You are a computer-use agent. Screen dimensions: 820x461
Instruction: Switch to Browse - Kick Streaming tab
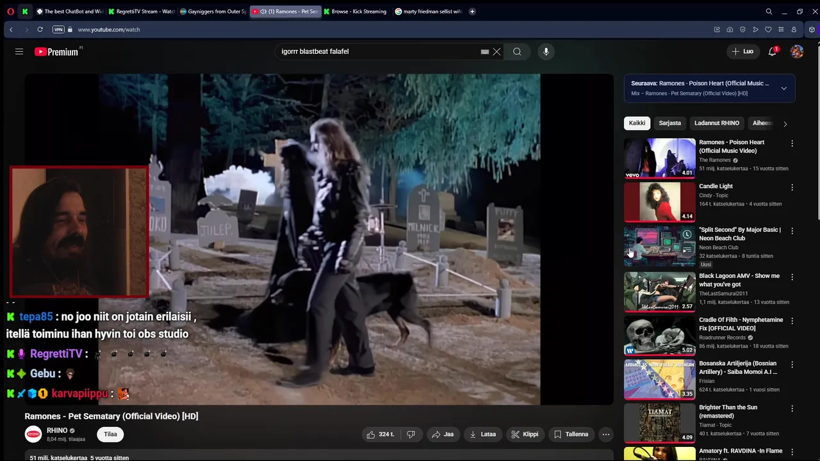click(357, 12)
